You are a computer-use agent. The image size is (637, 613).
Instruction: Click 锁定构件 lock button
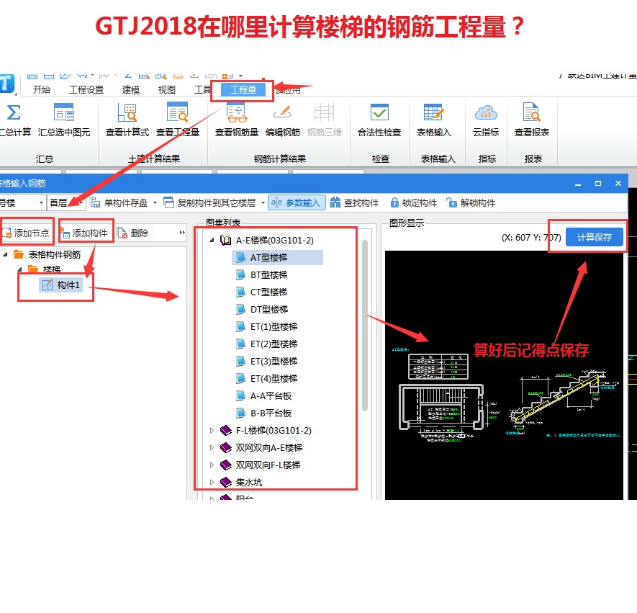coord(414,202)
